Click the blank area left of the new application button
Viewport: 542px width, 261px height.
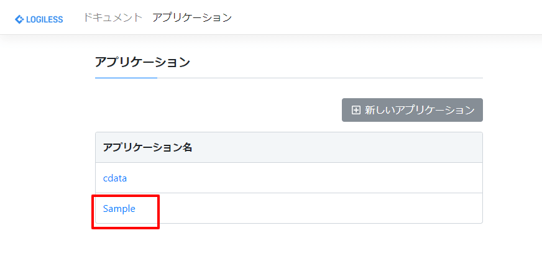(218, 110)
